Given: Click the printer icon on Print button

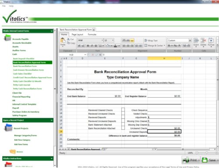Looking at the screenshot, I should click(x=186, y=160).
